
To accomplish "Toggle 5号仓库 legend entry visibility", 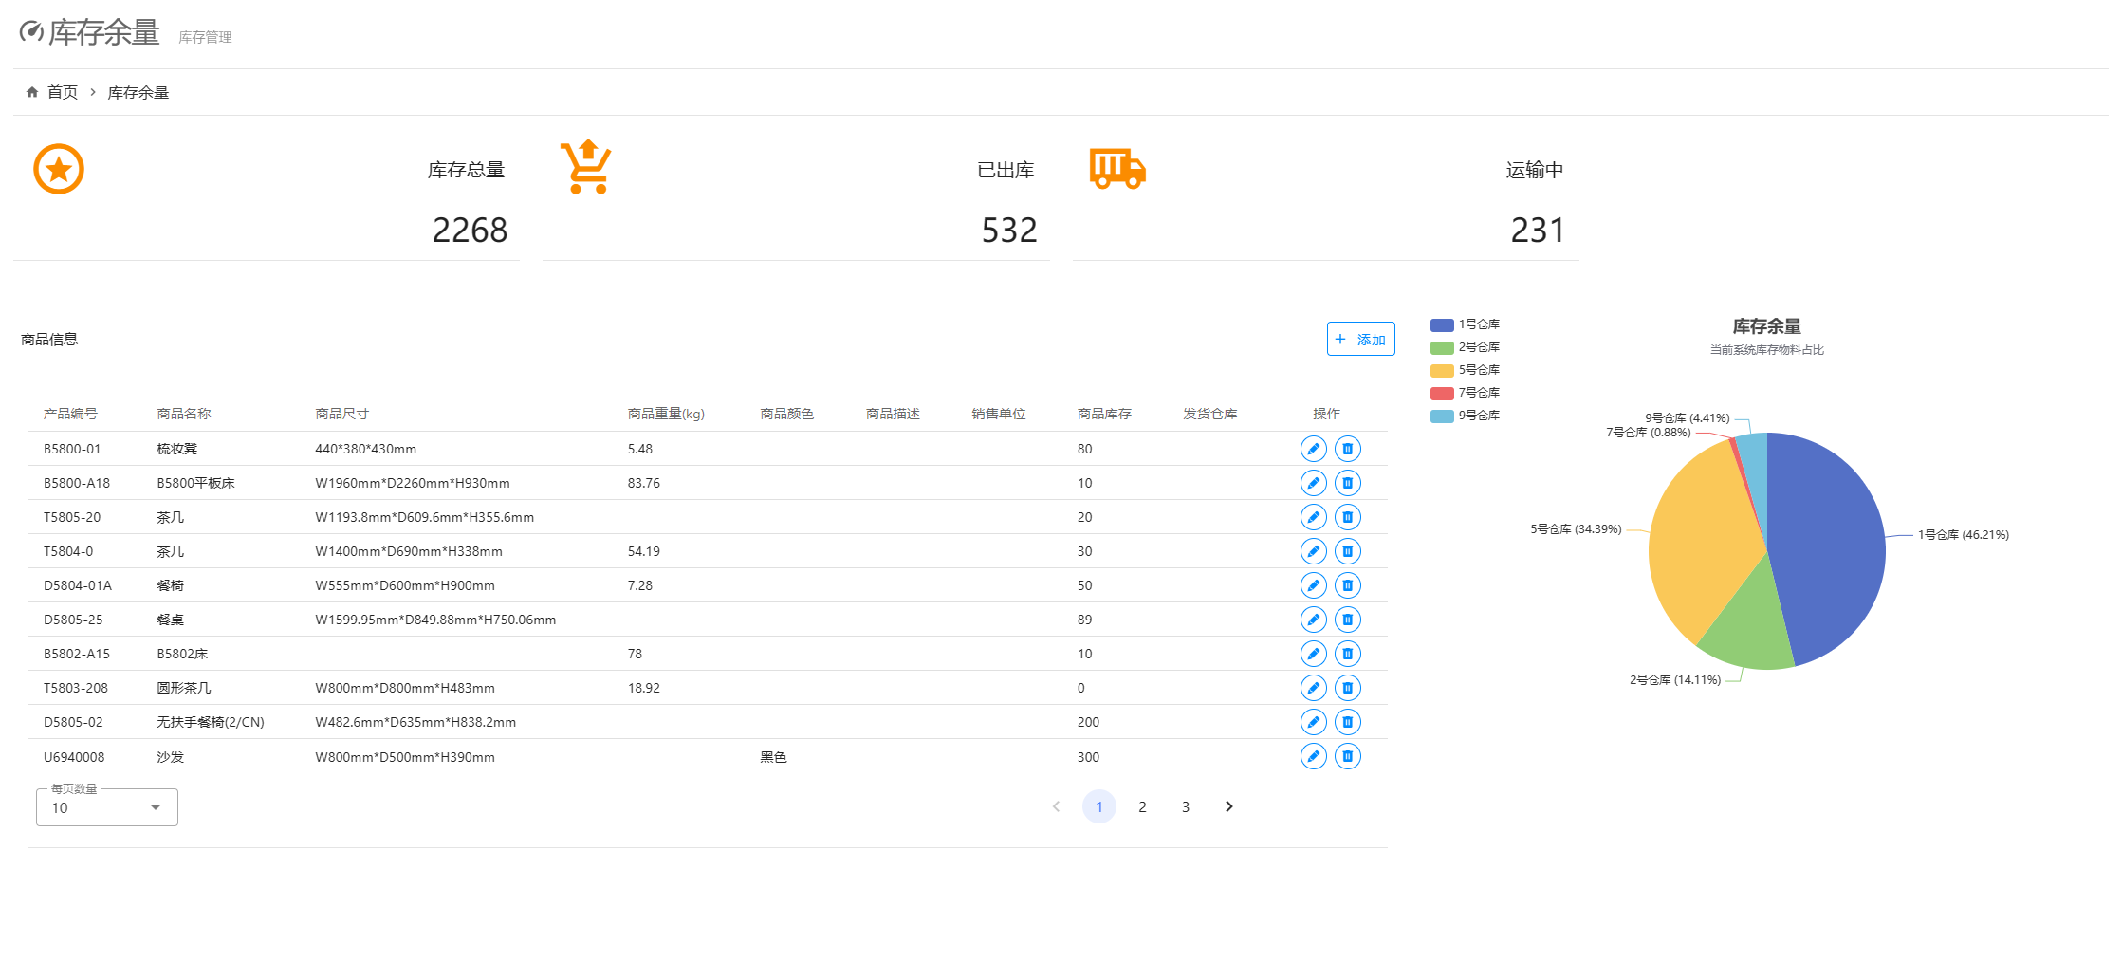I will click(1465, 370).
